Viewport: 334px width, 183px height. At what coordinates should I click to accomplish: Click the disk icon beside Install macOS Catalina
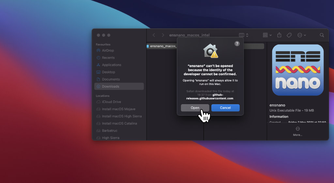(x=98, y=123)
